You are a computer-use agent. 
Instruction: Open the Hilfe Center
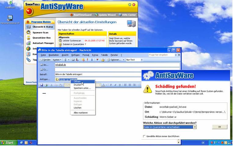pyautogui.click(x=127, y=15)
